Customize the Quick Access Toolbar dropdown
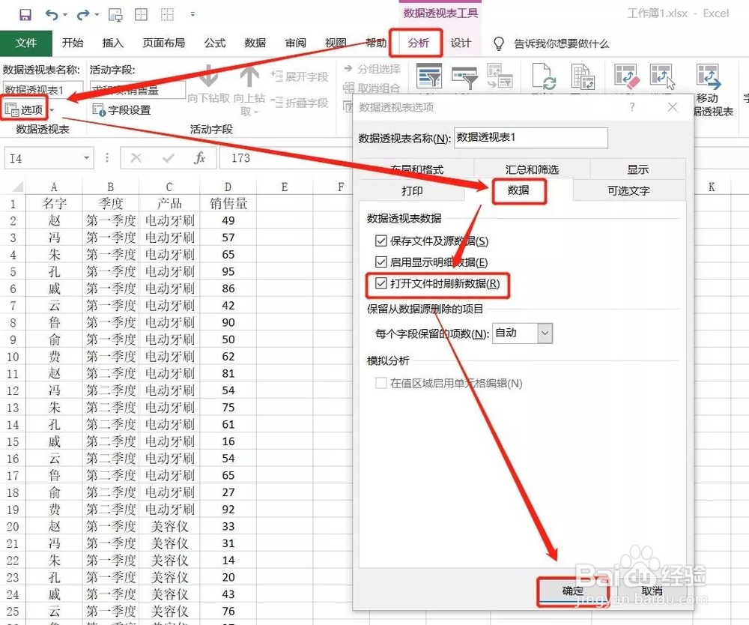Image resolution: width=749 pixels, height=625 pixels. click(192, 14)
